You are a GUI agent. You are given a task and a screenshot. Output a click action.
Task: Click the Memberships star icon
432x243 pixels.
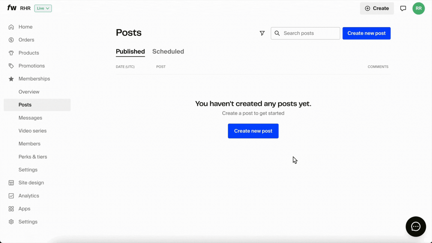point(11,79)
